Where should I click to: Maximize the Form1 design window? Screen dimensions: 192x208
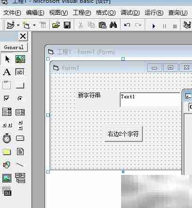pyautogui.click(x=170, y=68)
